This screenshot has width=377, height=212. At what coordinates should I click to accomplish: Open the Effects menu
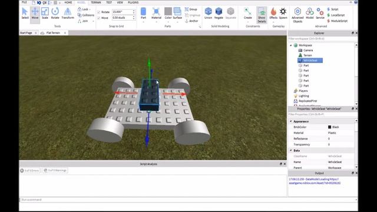pyautogui.click(x=273, y=13)
